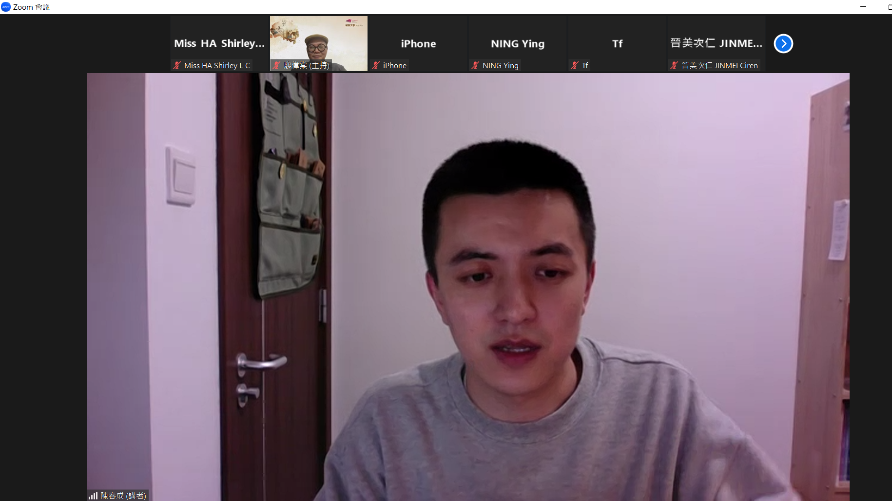
Task: Click the main speaker video area
Action: pos(468,286)
